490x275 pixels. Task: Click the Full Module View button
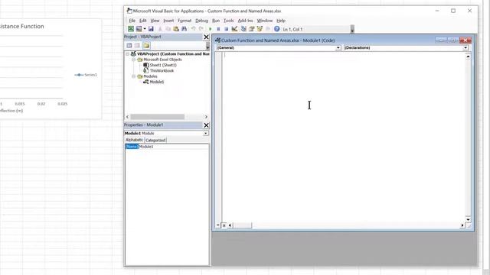pyautogui.click(x=224, y=225)
